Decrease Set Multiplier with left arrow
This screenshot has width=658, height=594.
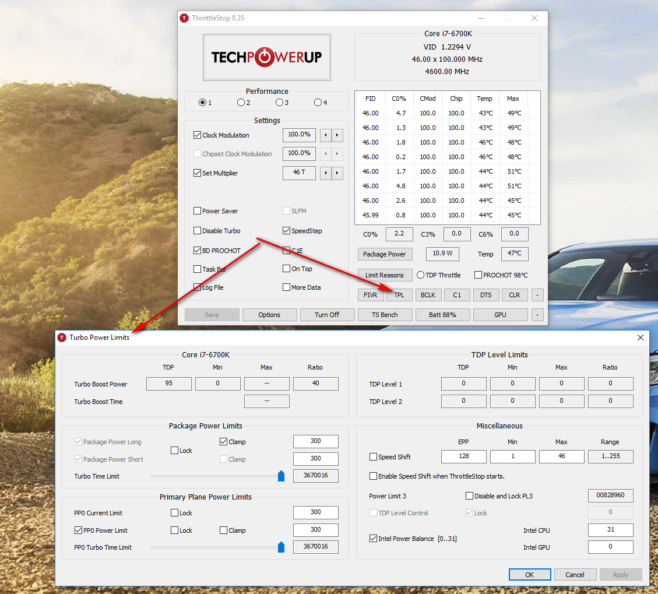(x=326, y=173)
